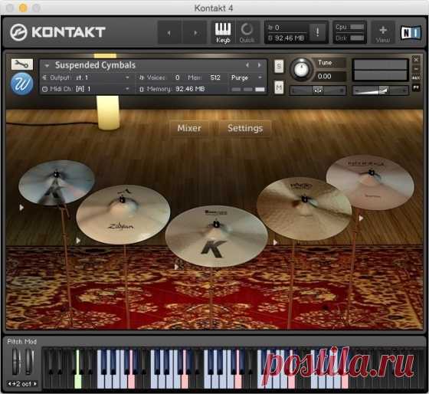The width and height of the screenshot is (429, 394).
Task: Select next instrument using right arrow beside name
Action: click(x=259, y=65)
